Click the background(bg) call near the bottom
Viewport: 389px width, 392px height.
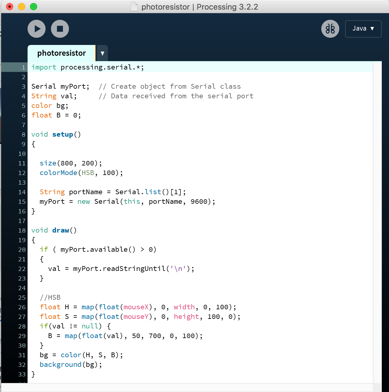tap(61, 364)
